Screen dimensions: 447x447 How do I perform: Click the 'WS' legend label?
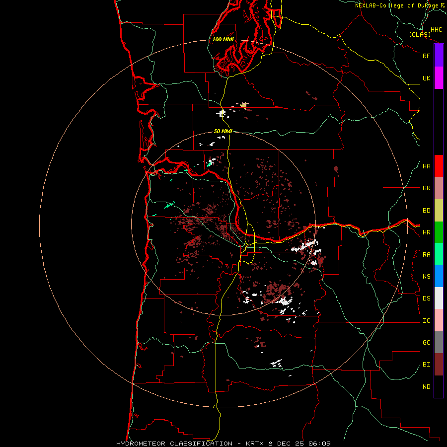tap(426, 277)
